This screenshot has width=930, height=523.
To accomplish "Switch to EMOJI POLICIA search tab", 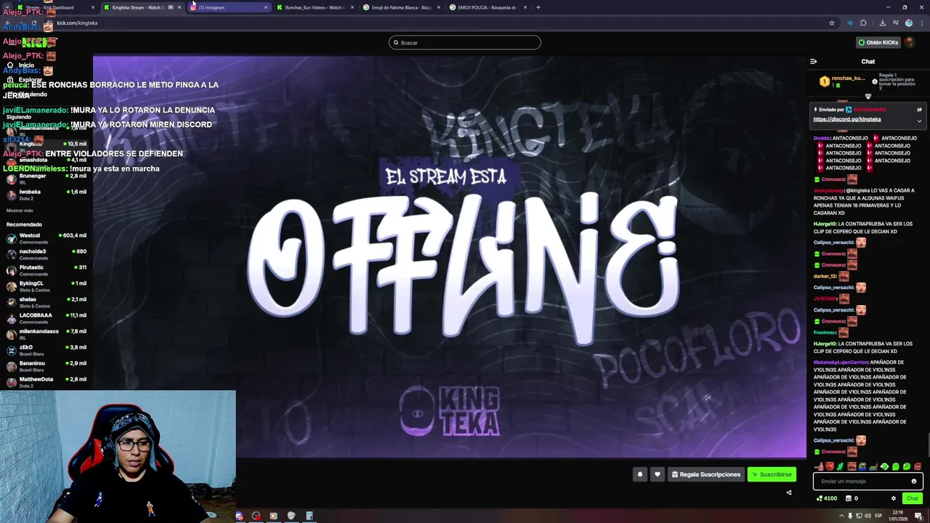I will click(x=487, y=7).
